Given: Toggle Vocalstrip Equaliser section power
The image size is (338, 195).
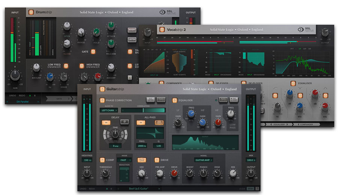Looking at the screenshot, I should [293, 83].
